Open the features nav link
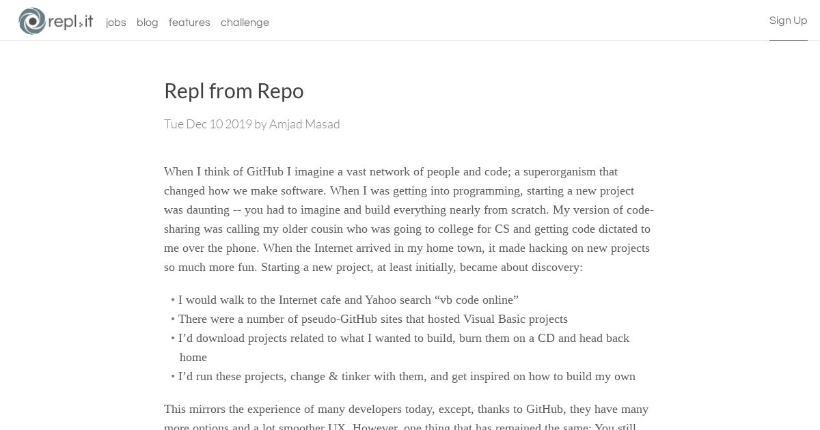This screenshot has height=430, width=820. [x=189, y=23]
